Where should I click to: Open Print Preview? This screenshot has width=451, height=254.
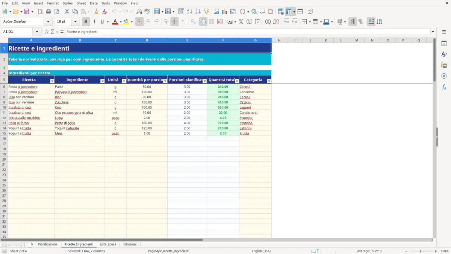57,12
